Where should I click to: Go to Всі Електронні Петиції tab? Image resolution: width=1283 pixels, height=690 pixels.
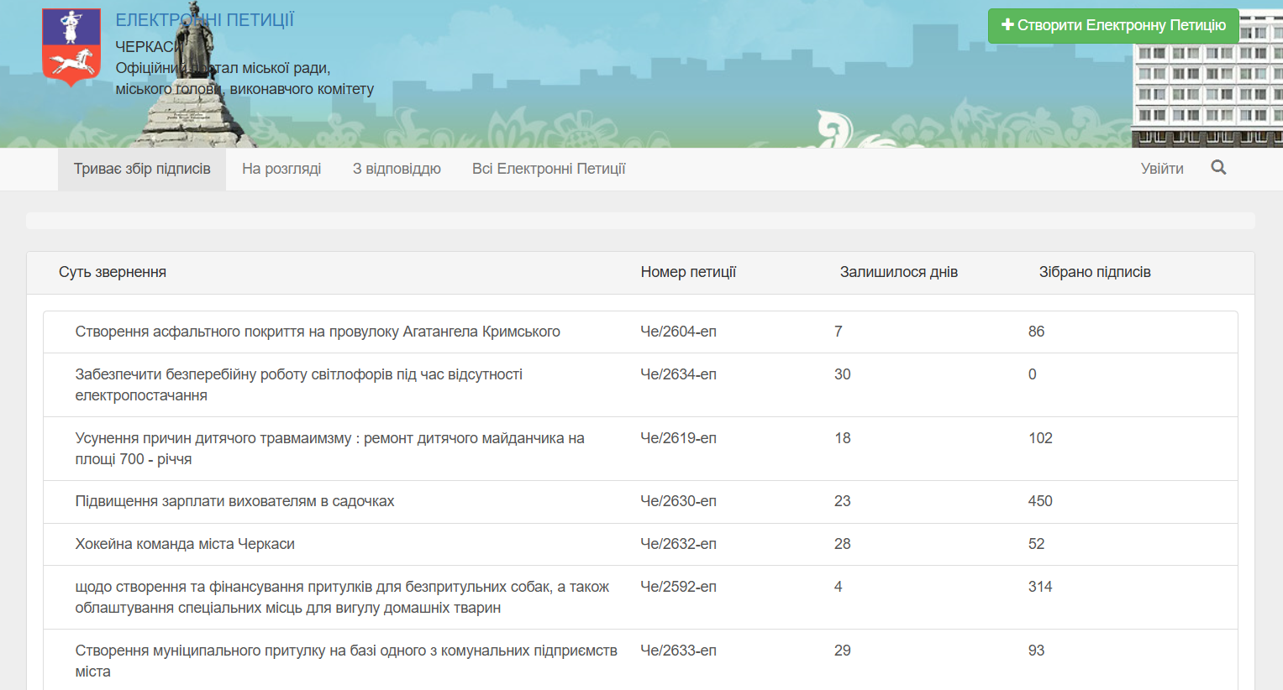(548, 169)
